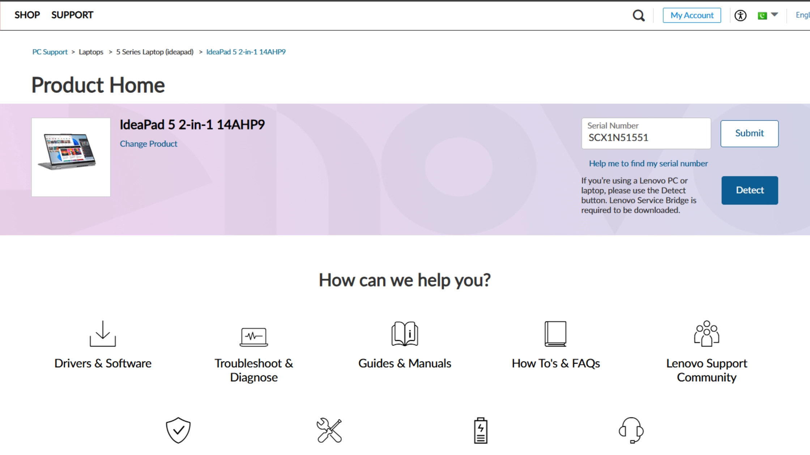Open Help me to find my serial number
This screenshot has width=810, height=455.
pyautogui.click(x=648, y=164)
